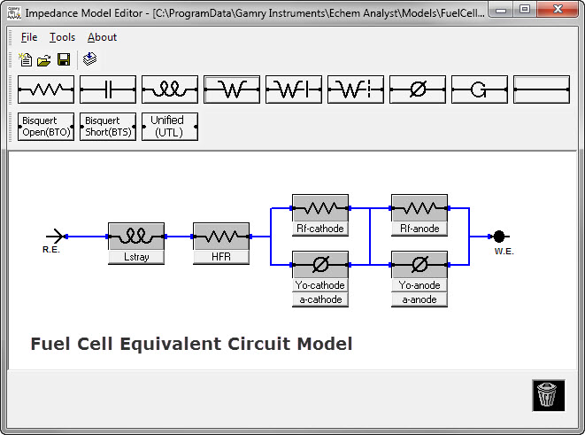Click the HFR label
Viewport: 585px width, 435px height.
point(221,257)
